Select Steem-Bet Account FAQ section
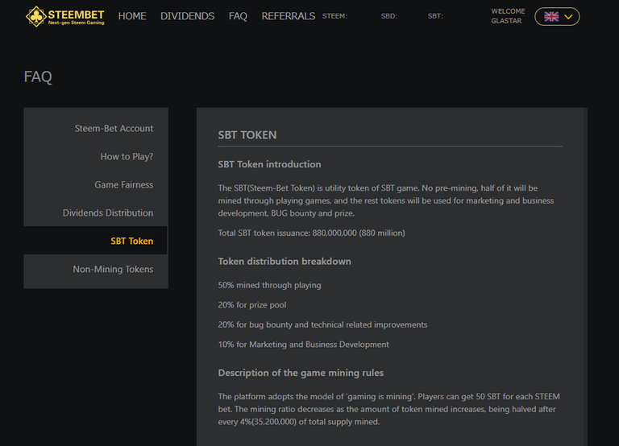 [114, 129]
